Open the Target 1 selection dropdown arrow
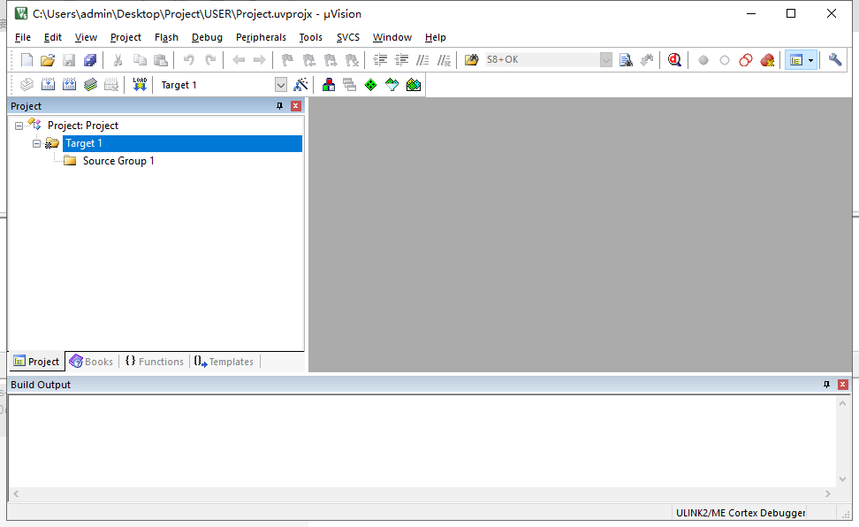This screenshot has width=859, height=527. pyautogui.click(x=280, y=85)
